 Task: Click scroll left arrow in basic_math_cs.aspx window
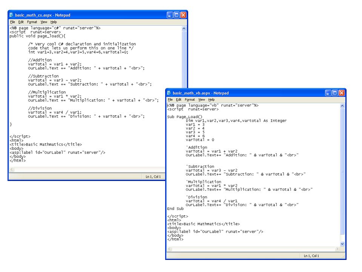12,170
